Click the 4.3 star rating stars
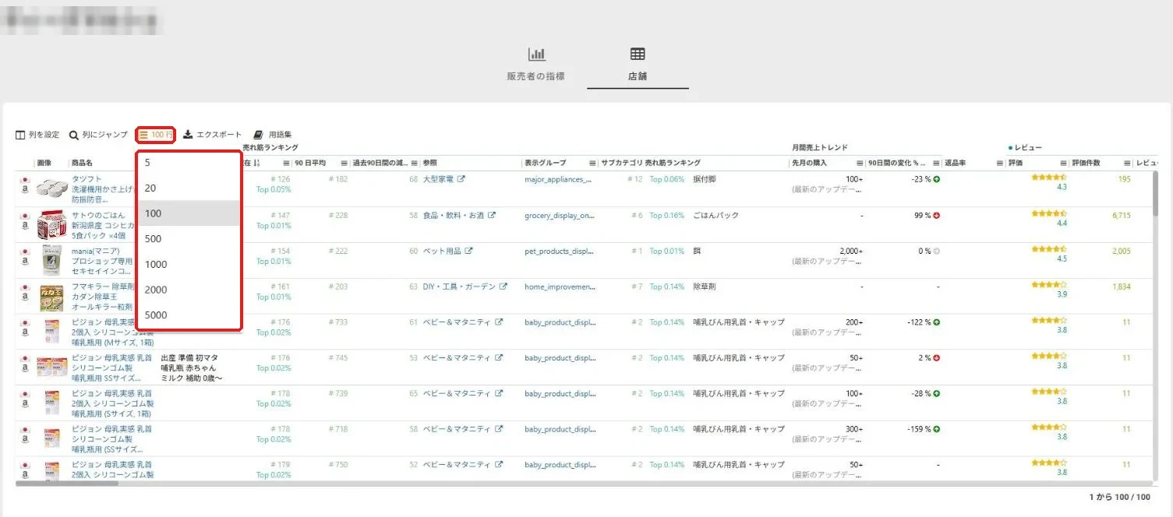This screenshot has height=517, width=1173. pos(1048,178)
